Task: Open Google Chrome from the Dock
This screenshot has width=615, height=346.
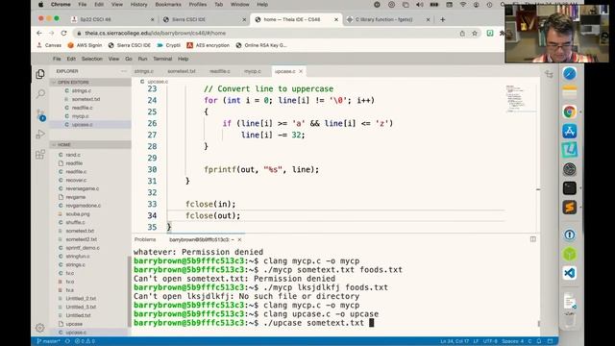Action: click(x=570, y=111)
